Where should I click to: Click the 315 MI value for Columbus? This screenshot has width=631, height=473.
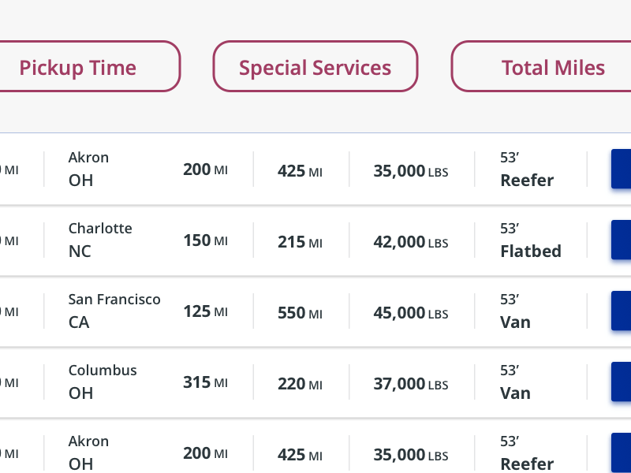(205, 382)
